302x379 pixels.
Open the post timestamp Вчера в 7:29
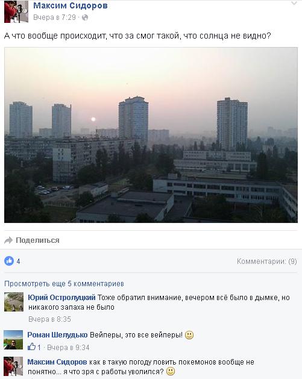(54, 17)
